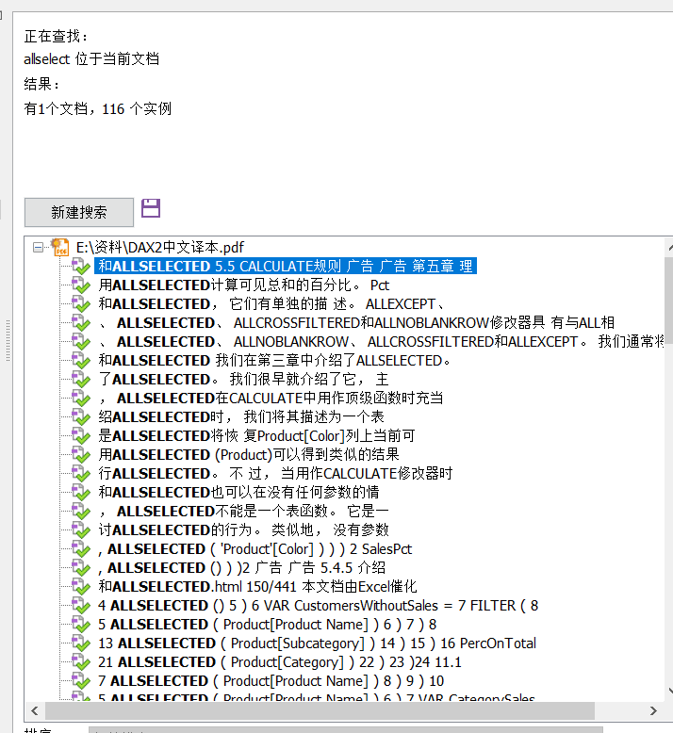Open result 我们在第三章中介绍了ALLSELECTED
Screen dimensions: 673x733
coord(274,361)
